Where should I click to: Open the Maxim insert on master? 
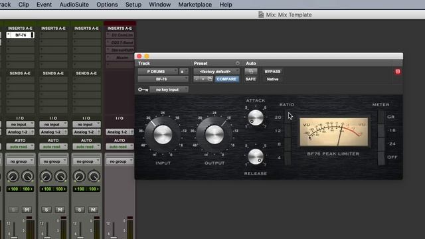pyautogui.click(x=120, y=58)
